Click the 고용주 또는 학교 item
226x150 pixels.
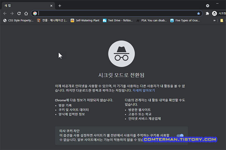(140, 114)
